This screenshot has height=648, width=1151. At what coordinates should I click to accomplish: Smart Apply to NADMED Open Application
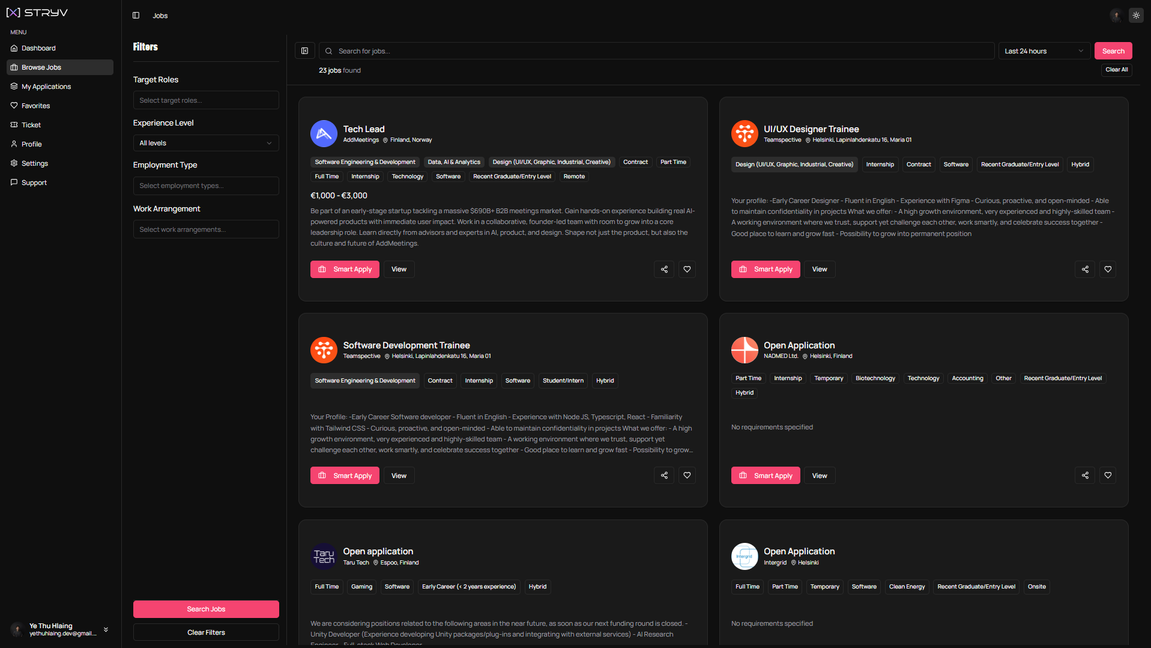(766, 476)
